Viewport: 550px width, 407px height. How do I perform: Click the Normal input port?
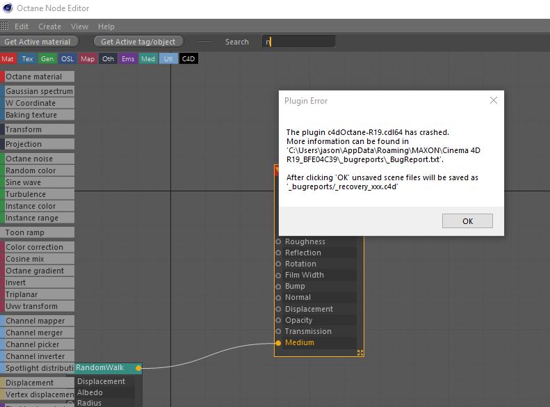(x=278, y=298)
